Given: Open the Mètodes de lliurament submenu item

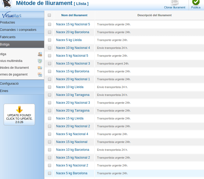Looking at the screenshot, I should pyautogui.click(x=14, y=68).
